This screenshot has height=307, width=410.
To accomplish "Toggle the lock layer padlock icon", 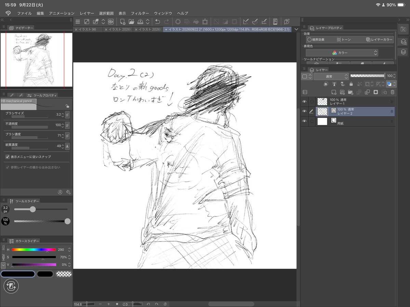I will coord(351,84).
